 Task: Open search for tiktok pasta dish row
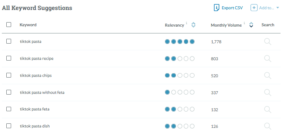(268, 126)
